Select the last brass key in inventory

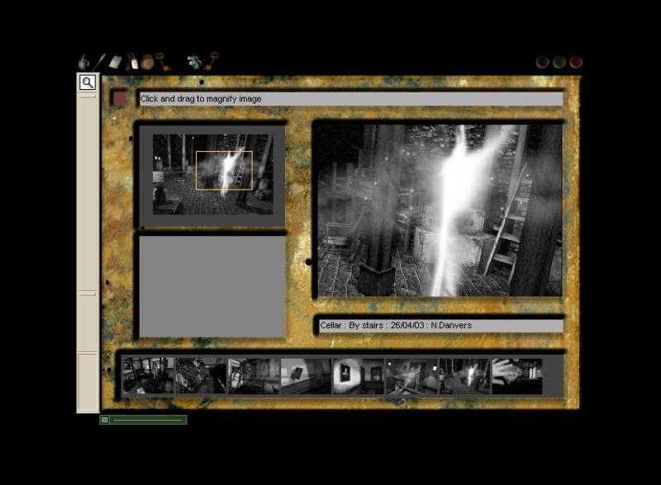click(x=212, y=60)
